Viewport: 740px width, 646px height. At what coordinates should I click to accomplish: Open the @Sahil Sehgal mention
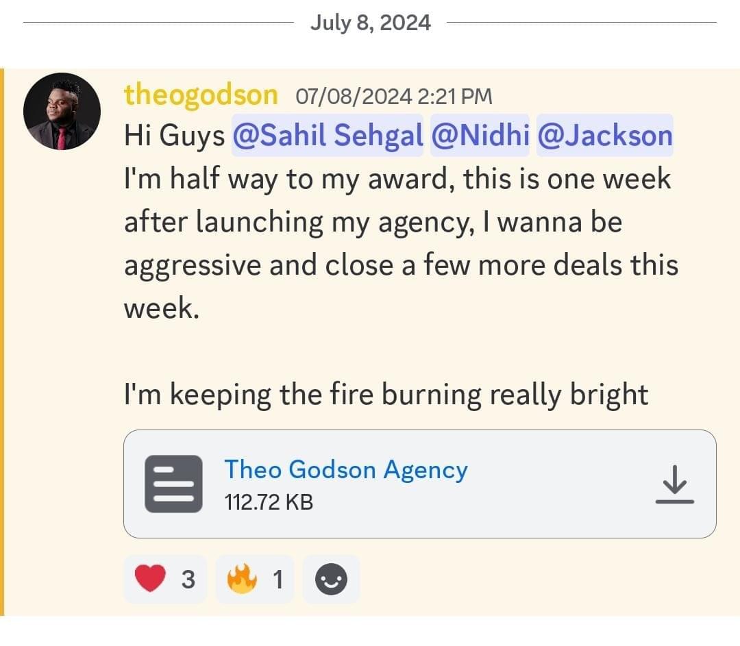(328, 136)
